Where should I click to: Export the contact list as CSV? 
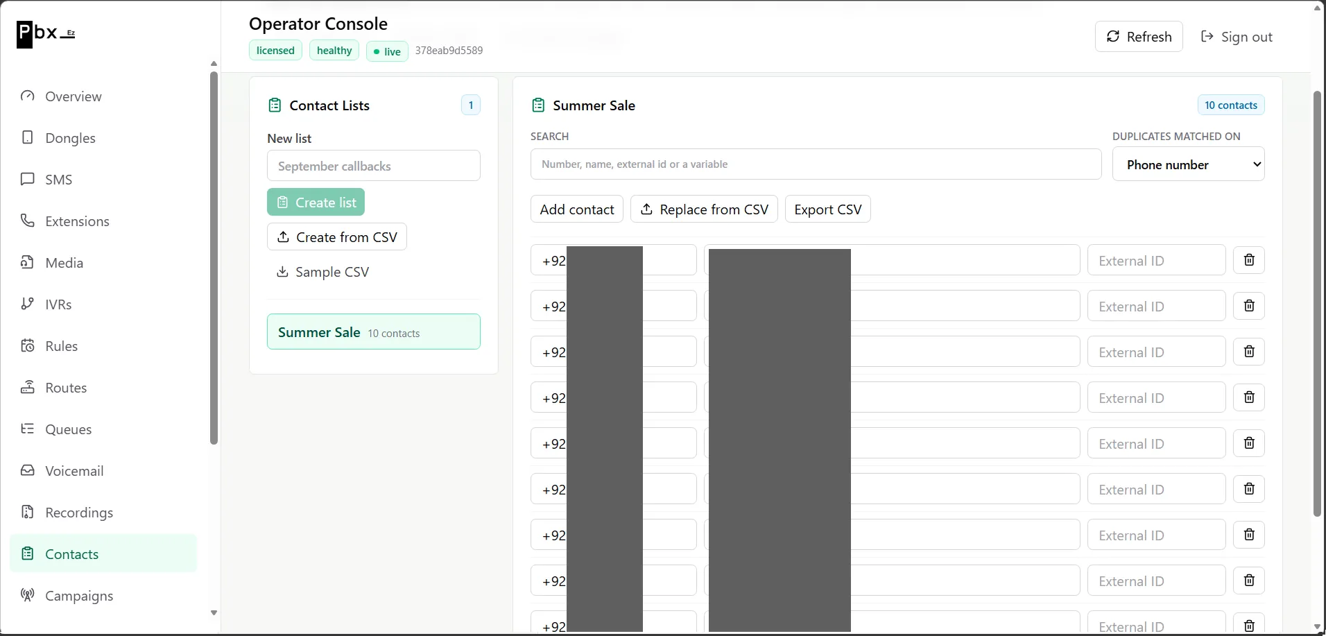[x=827, y=209]
